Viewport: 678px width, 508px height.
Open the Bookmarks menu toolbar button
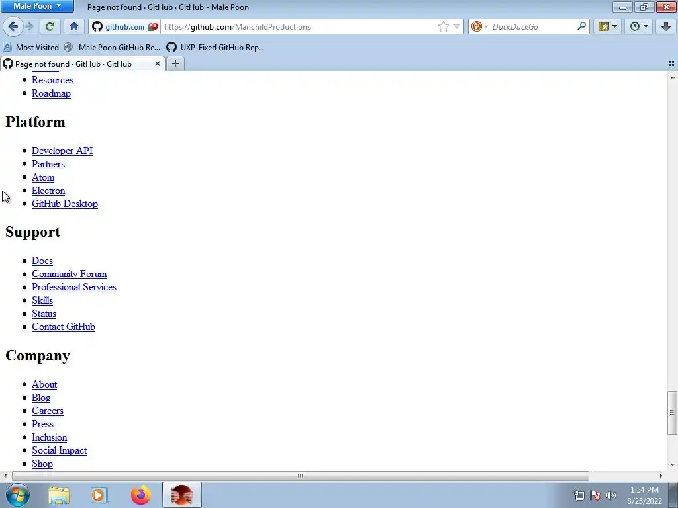pyautogui.click(x=608, y=26)
